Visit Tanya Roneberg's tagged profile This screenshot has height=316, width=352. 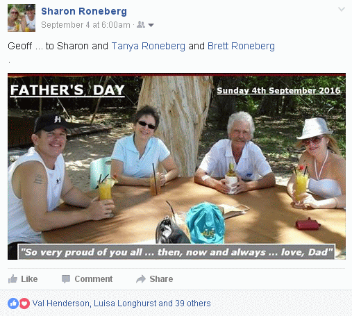(149, 46)
